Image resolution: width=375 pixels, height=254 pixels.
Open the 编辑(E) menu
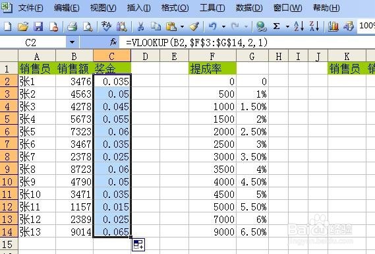67,8
